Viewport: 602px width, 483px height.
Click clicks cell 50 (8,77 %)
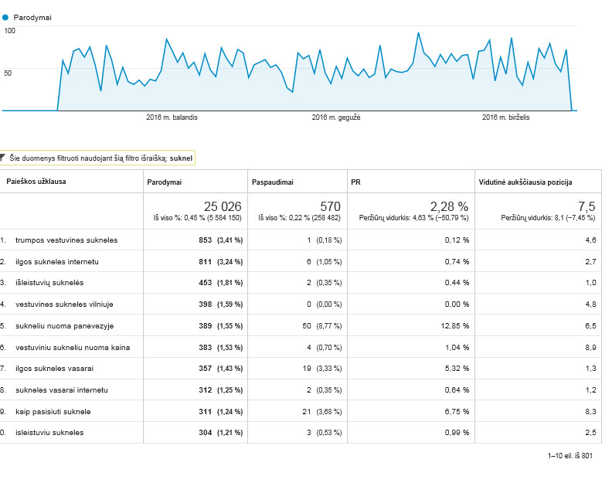click(321, 325)
